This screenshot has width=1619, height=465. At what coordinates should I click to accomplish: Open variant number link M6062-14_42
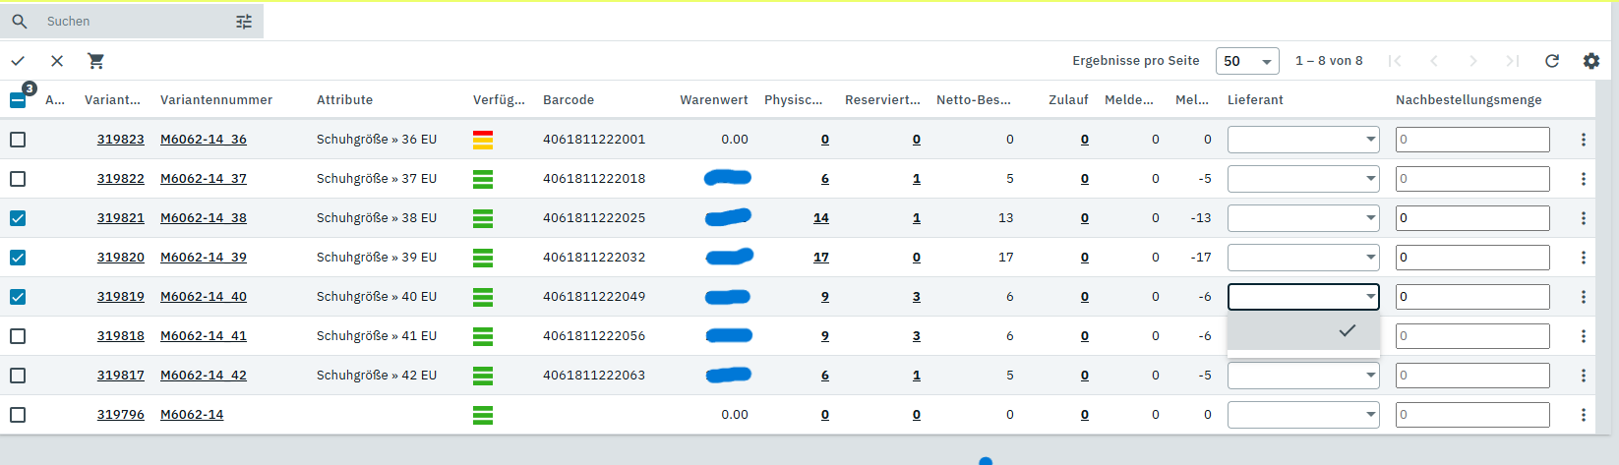[x=204, y=376]
